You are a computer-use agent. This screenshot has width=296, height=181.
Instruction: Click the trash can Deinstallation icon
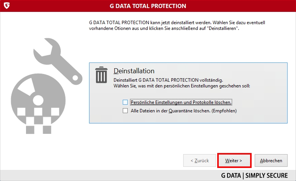(101, 75)
